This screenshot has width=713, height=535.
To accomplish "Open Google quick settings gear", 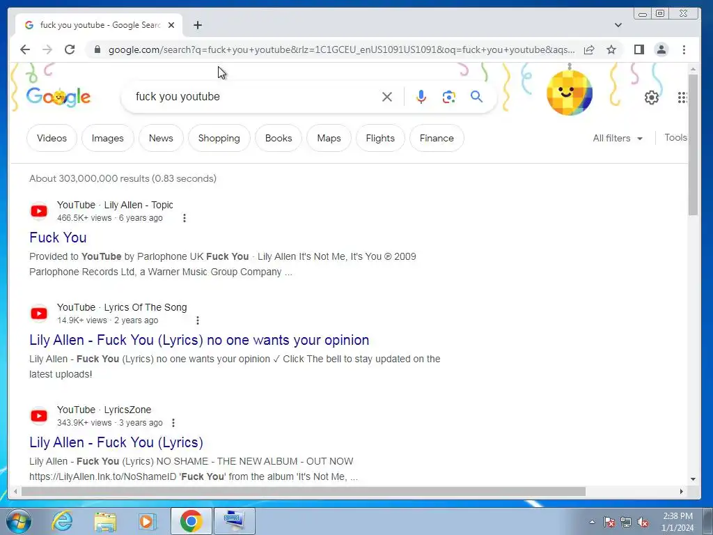I will pos(652,97).
